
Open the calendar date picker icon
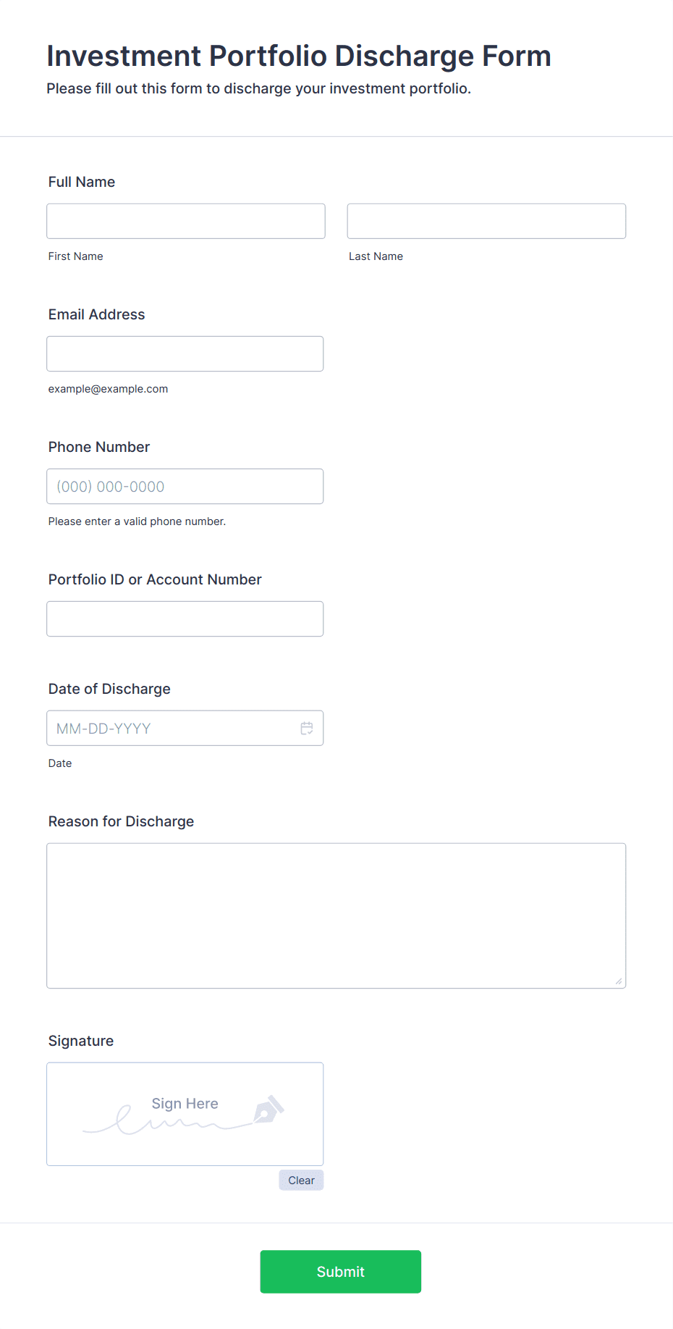pyautogui.click(x=307, y=728)
